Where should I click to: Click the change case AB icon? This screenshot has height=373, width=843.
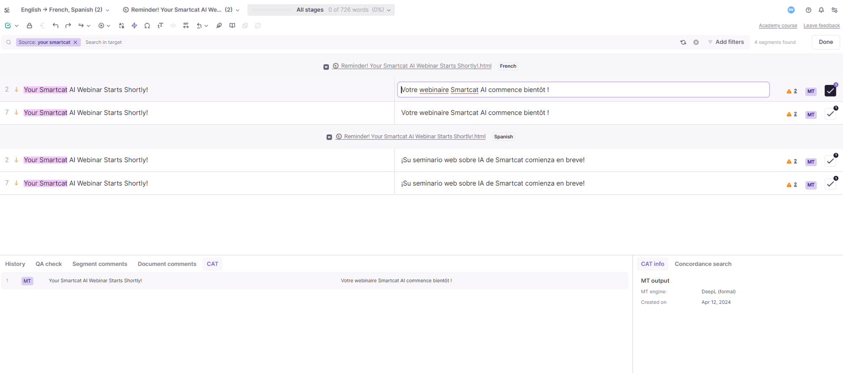(x=121, y=26)
